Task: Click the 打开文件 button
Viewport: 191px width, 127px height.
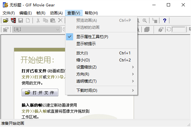Action: (x=40, y=92)
